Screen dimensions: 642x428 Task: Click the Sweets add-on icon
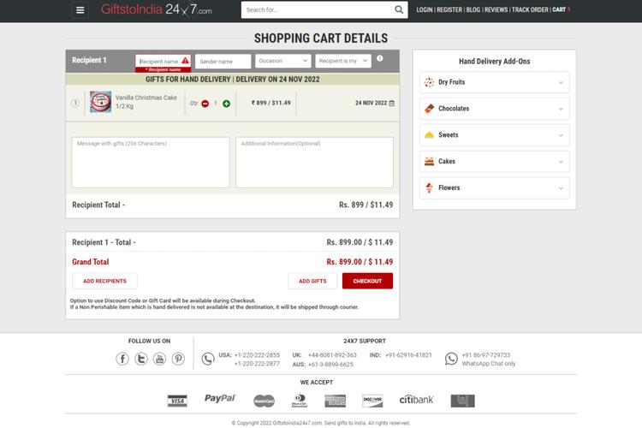tap(429, 134)
